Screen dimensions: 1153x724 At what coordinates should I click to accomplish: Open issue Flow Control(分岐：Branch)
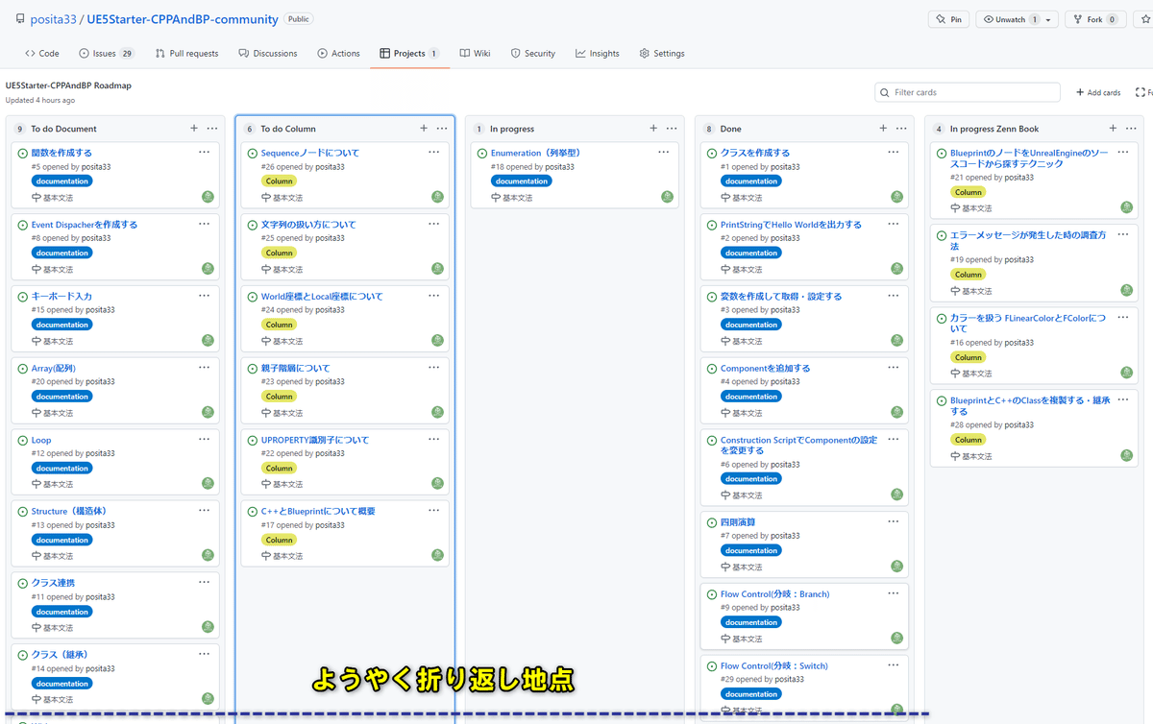774,594
